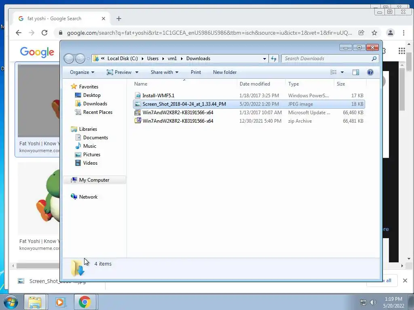Click the volume speaker tray icon
414x310 pixels.
tap(373, 302)
